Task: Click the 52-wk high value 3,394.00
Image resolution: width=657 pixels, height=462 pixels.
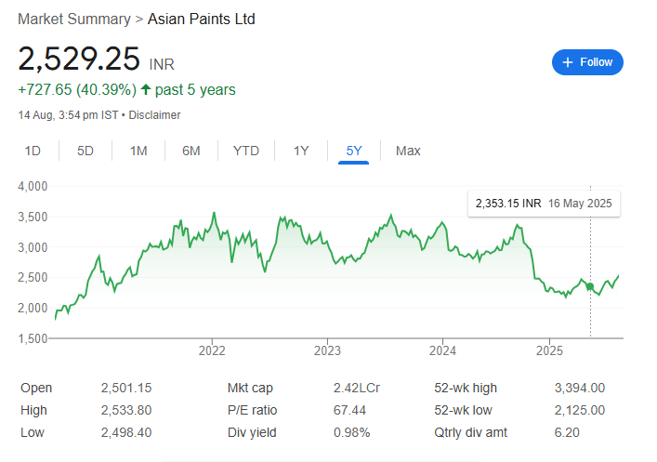Action: click(x=580, y=388)
